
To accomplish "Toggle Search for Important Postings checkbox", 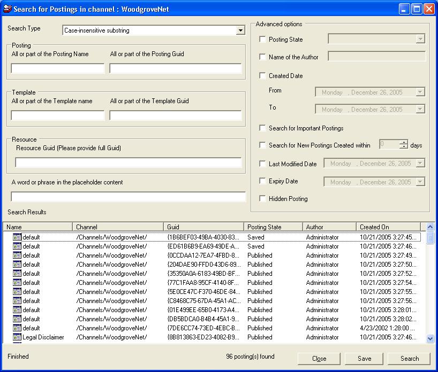I will click(x=262, y=128).
